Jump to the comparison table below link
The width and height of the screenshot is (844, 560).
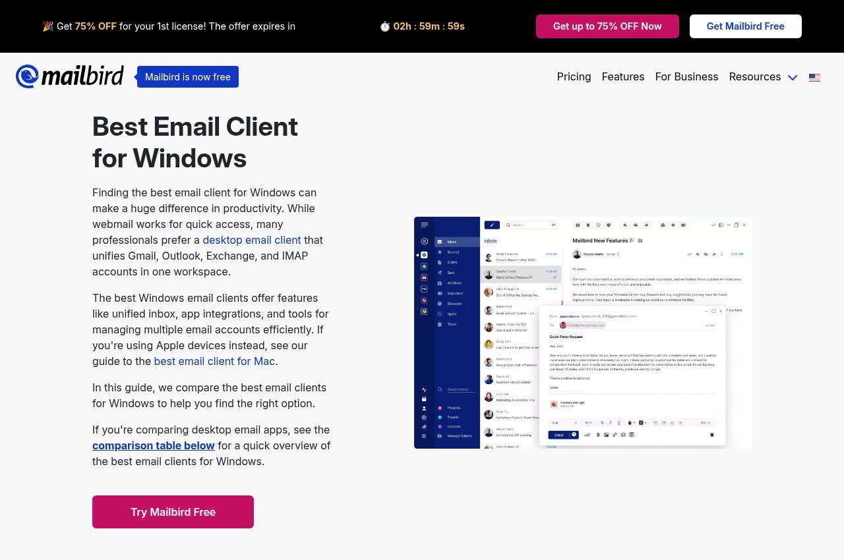(x=154, y=445)
